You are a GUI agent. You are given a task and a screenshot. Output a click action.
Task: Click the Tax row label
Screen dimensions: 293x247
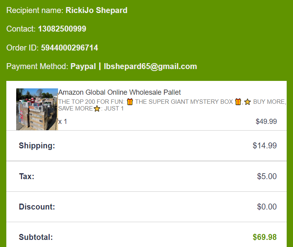tap(26, 176)
